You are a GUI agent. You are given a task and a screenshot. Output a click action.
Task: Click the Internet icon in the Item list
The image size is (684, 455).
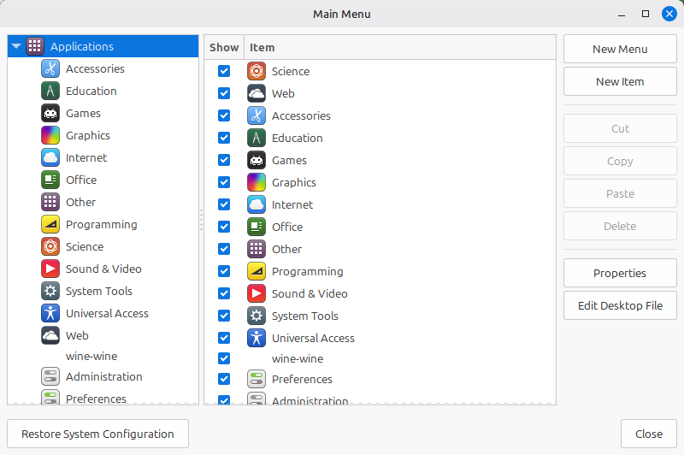(256, 204)
